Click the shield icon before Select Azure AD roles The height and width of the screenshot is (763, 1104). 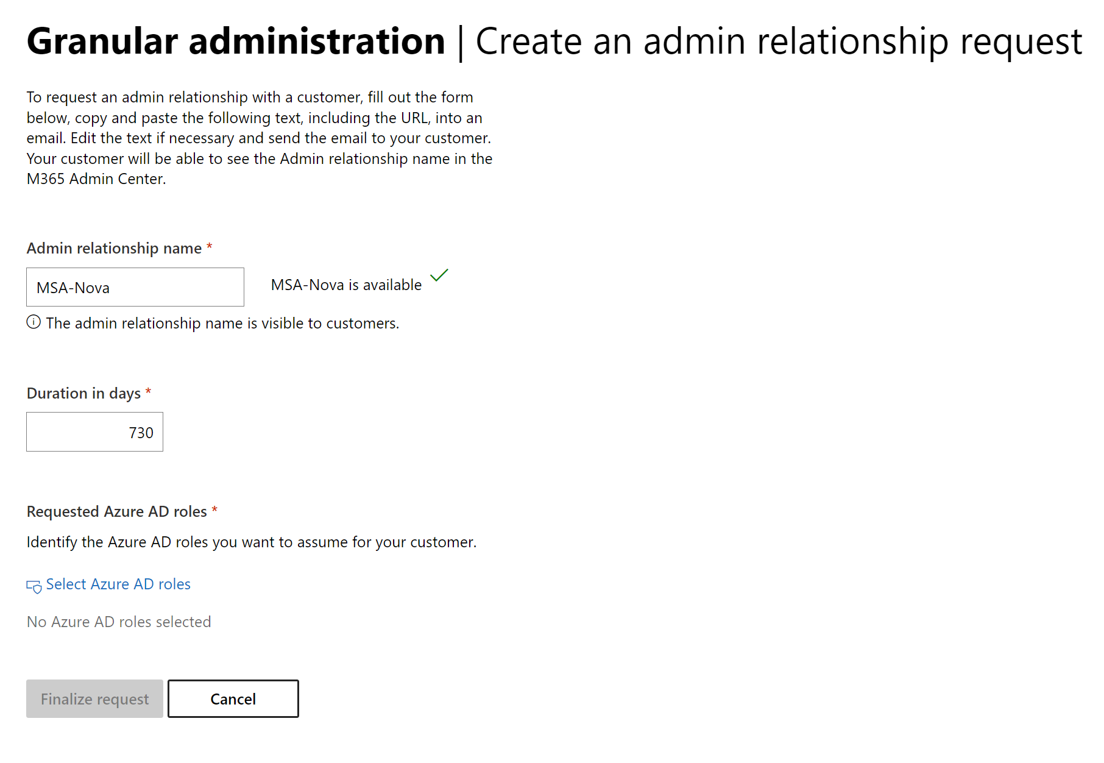(x=34, y=586)
